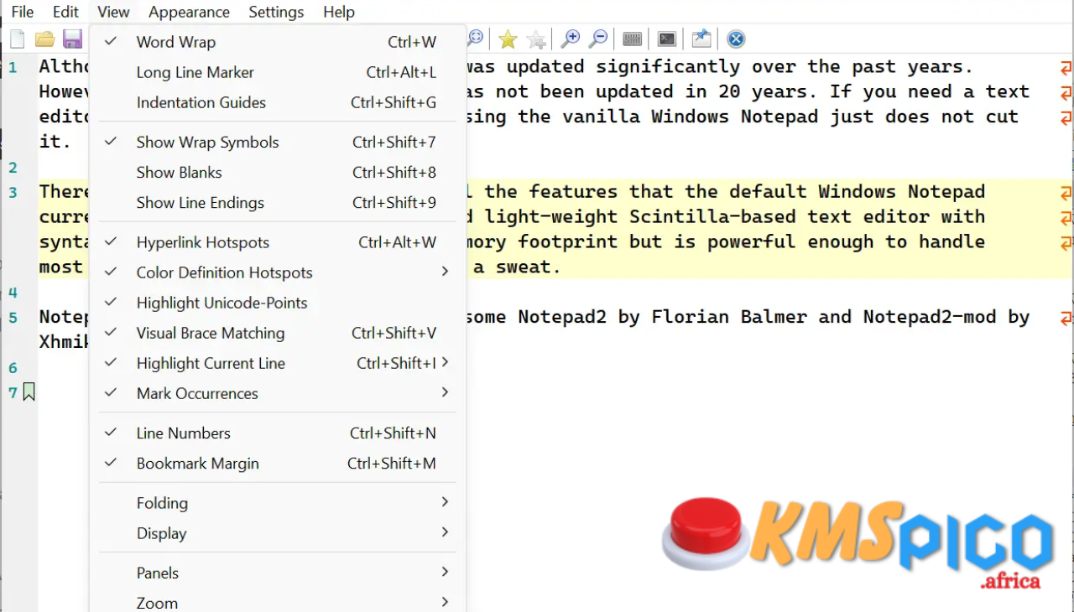Click line number 2 in the margin
Image resolution: width=1074 pixels, height=612 pixels.
13,167
